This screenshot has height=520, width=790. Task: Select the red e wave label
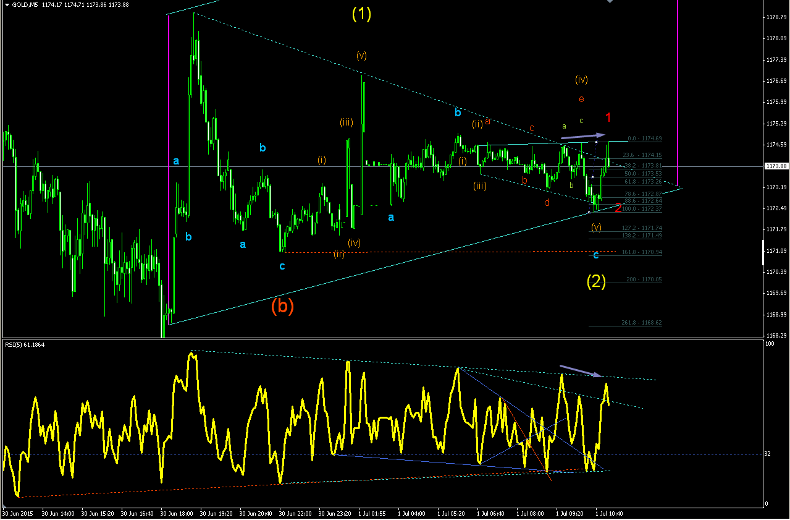[581, 99]
